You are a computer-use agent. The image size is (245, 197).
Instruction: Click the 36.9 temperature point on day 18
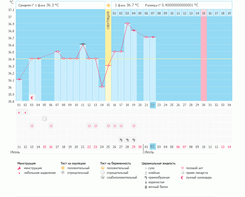pos(127,23)
